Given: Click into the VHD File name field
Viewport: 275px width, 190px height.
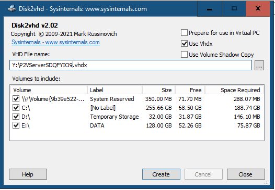Looking at the screenshot, I should 131,65.
